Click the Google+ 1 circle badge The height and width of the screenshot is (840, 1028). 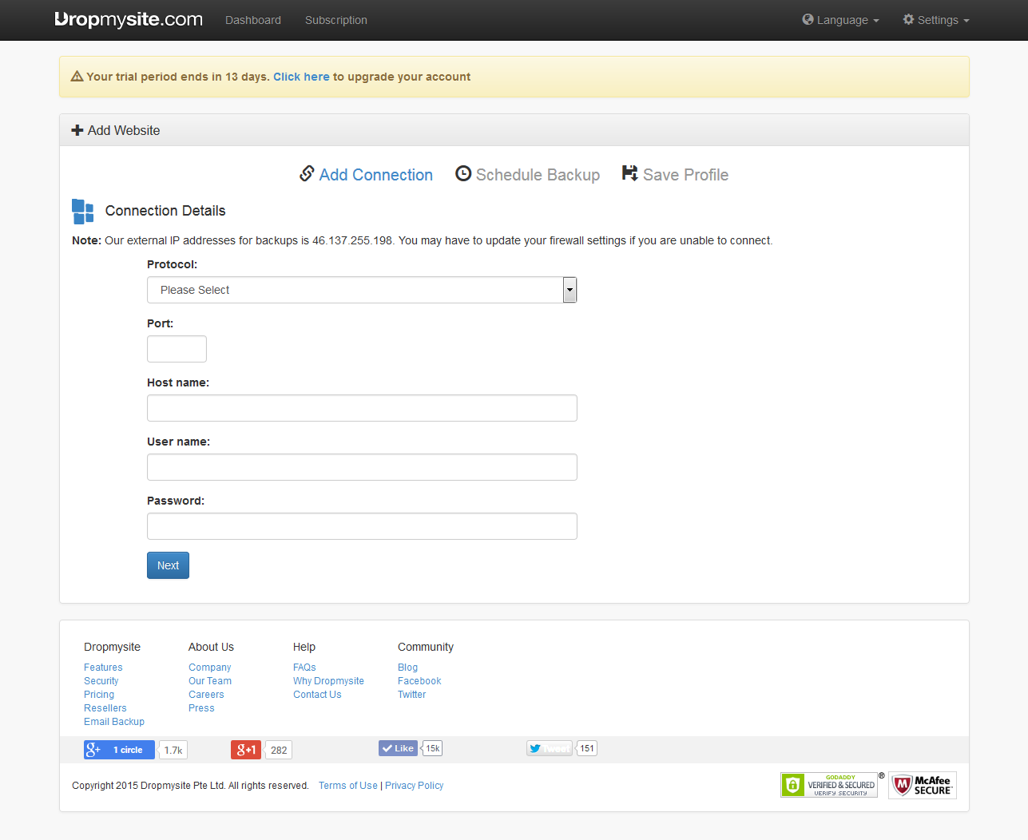point(119,750)
